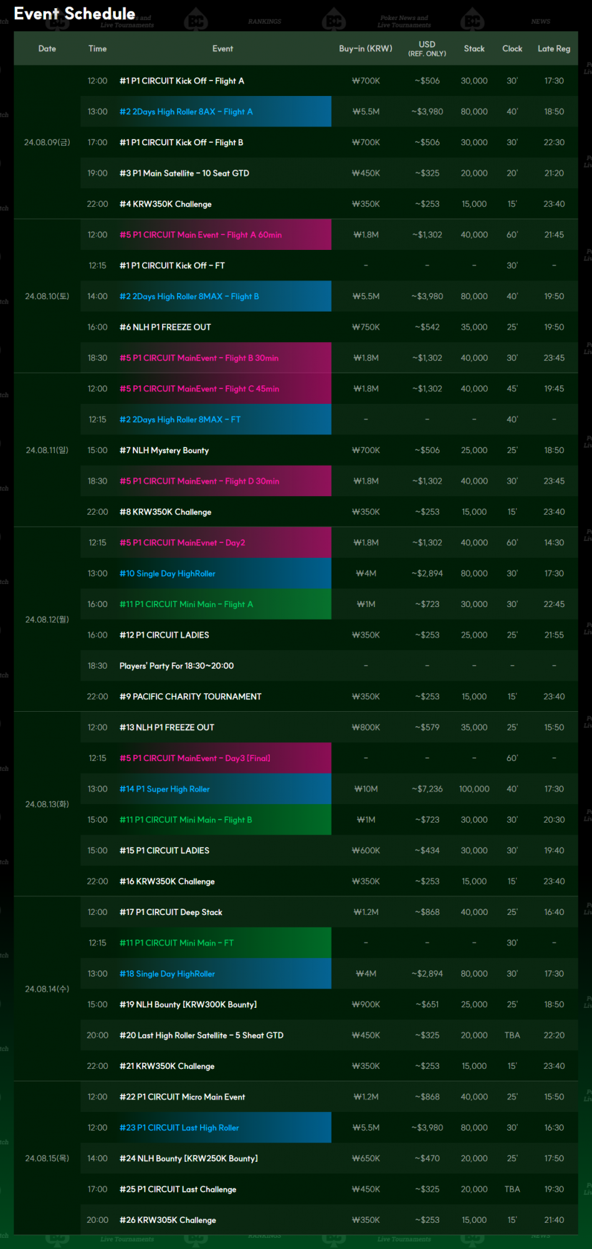Viewport: 592px width, 1249px height.
Task: Click Players' Party For 18:30~20:00 entry
Action: (176, 666)
